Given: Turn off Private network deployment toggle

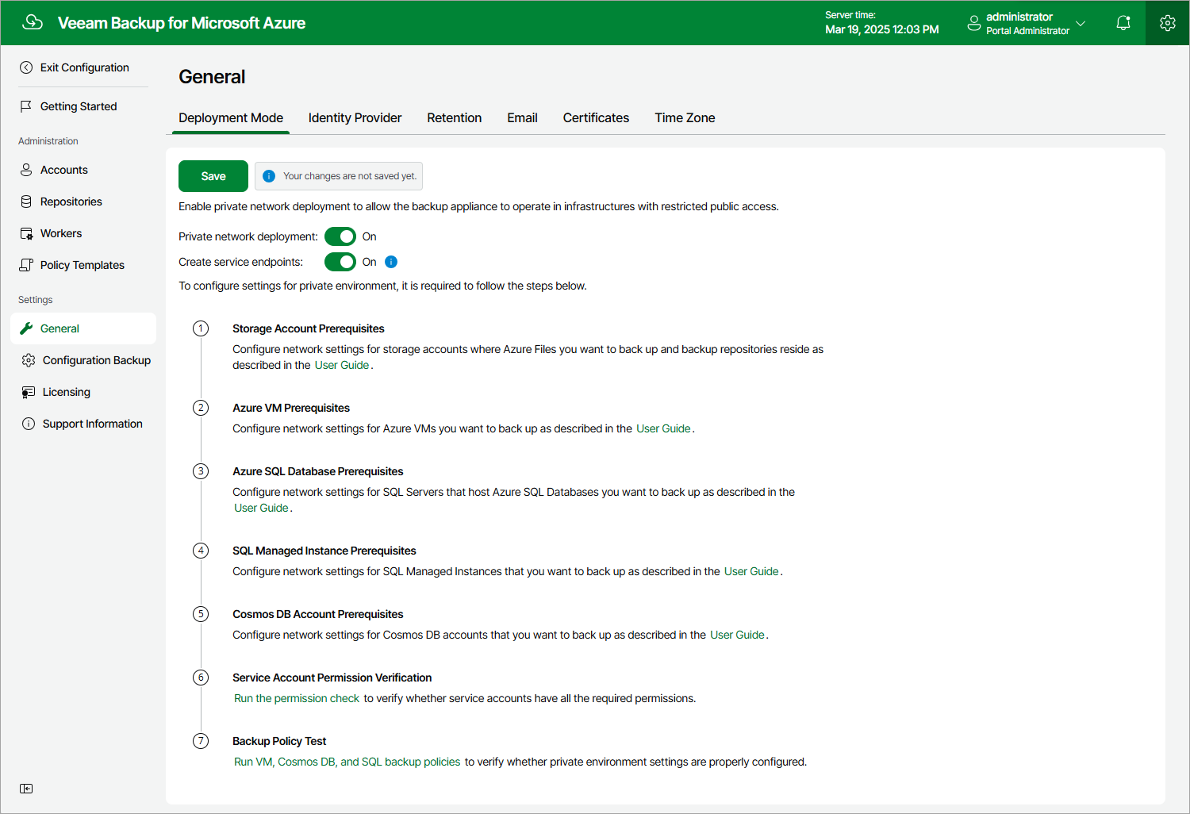Looking at the screenshot, I should point(340,236).
